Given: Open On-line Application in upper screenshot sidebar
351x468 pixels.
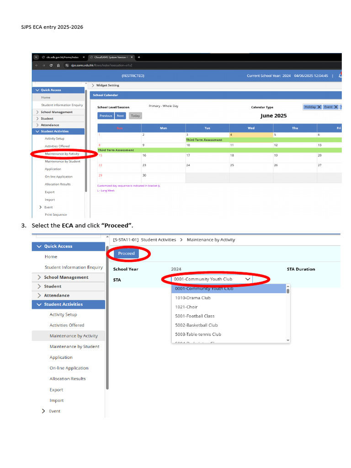Looking at the screenshot, I should click(x=58, y=177).
